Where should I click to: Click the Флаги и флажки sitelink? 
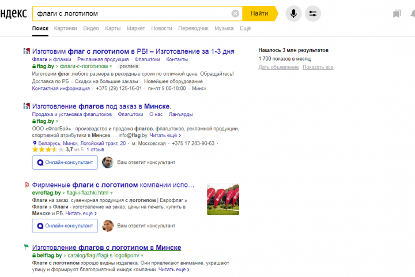coord(52,59)
